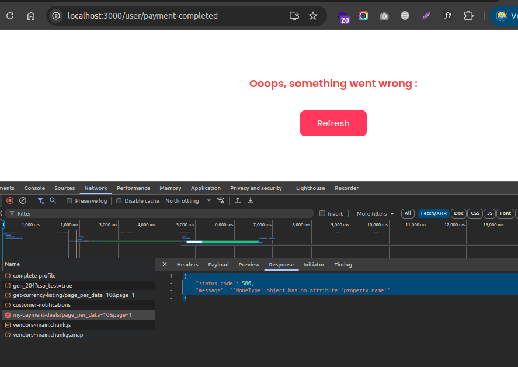Open the Headers tab of request
Screen dimensions: 518x367
[187, 265]
